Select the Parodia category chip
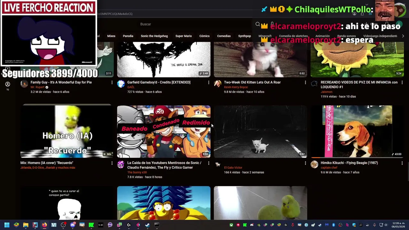The image size is (409, 230). [128, 36]
